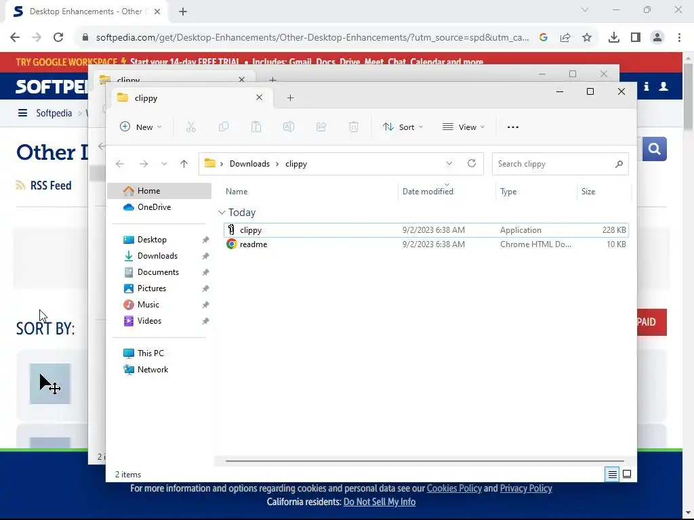694x520 pixels.
Task: Close the clippy tab in front Explorer
Action: coord(260,97)
